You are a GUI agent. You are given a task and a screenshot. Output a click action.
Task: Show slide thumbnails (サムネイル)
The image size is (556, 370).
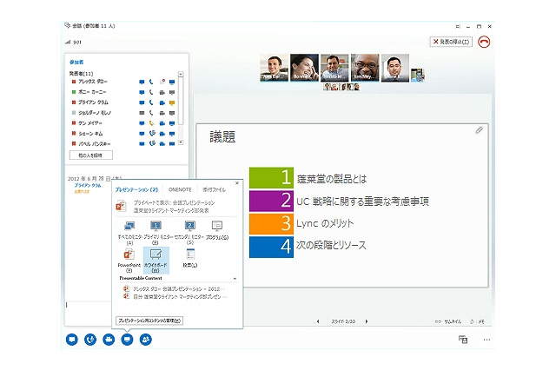[448, 321]
